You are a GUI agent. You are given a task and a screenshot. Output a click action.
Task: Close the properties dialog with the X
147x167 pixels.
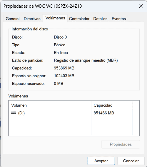141,6
